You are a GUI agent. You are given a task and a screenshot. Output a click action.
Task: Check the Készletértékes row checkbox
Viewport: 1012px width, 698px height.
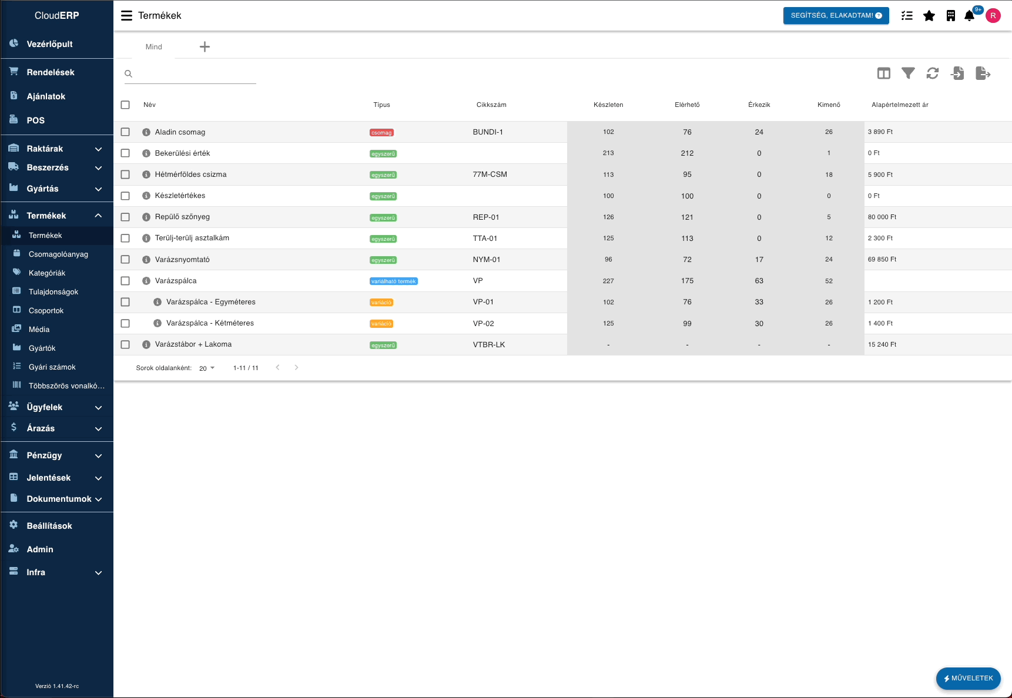point(125,196)
